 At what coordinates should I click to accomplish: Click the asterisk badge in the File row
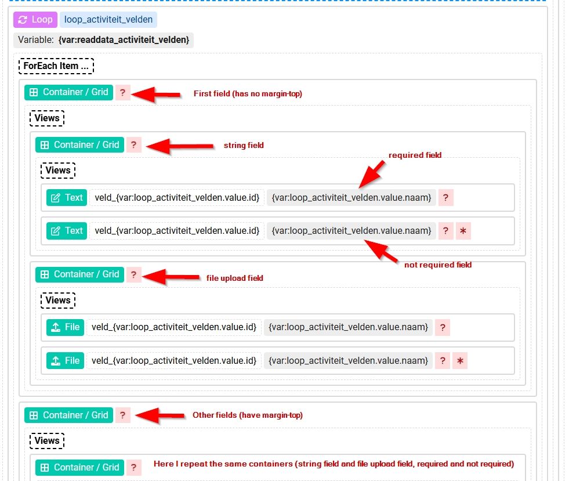[459, 361]
